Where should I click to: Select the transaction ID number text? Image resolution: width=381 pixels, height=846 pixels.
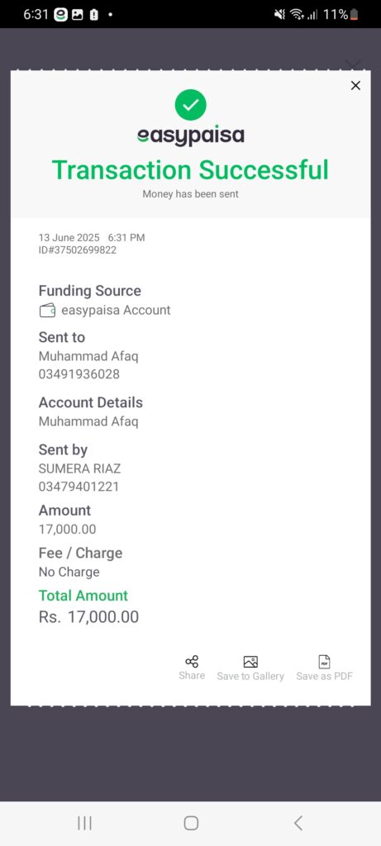click(77, 250)
